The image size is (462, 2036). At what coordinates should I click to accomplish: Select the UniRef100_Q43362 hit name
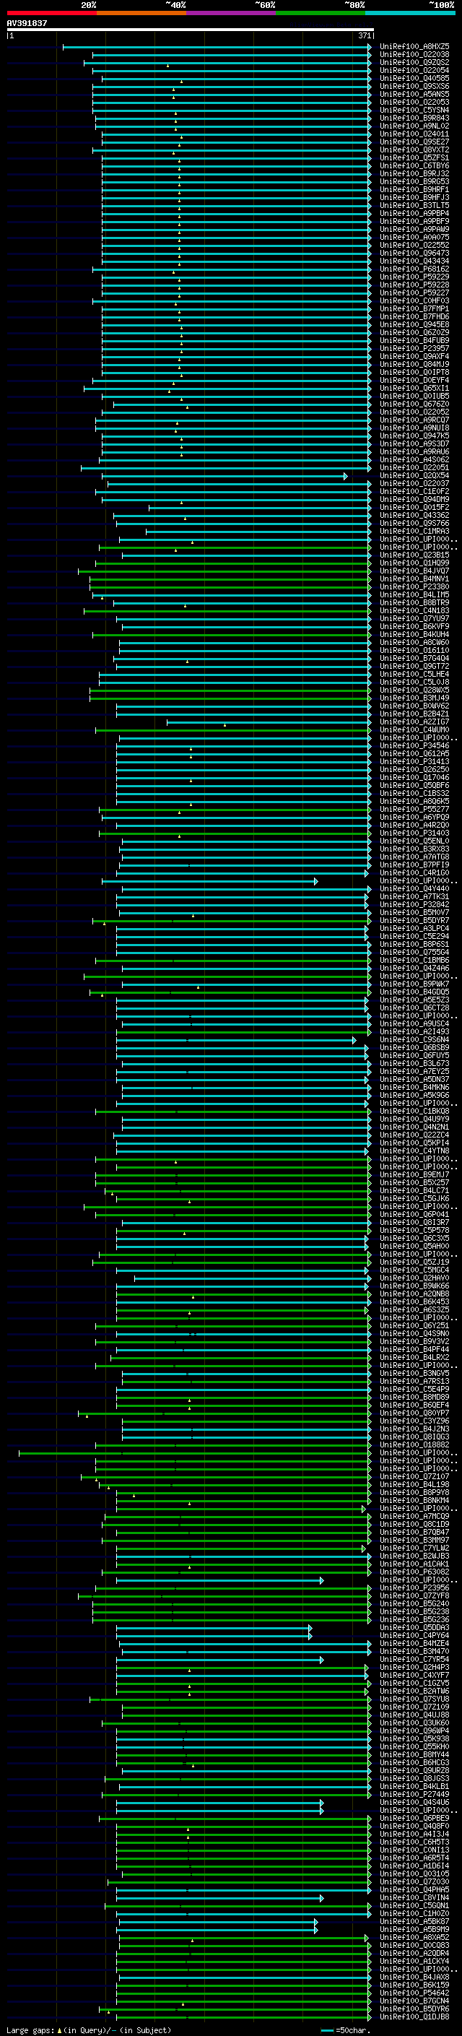pos(414,516)
